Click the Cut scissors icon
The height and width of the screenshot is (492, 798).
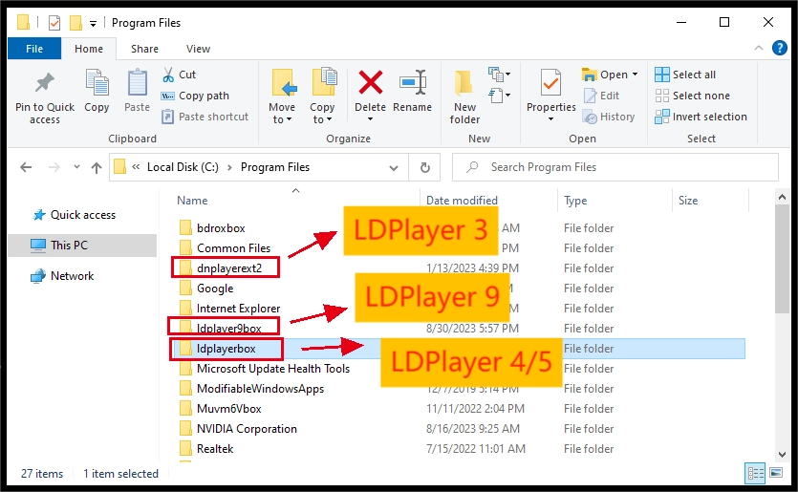click(168, 75)
